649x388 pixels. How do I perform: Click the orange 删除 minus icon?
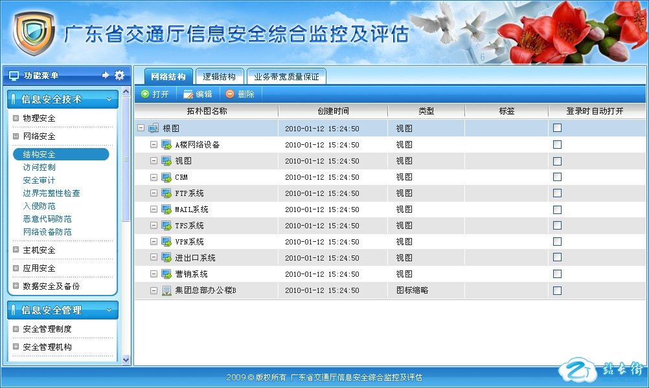pyautogui.click(x=230, y=94)
